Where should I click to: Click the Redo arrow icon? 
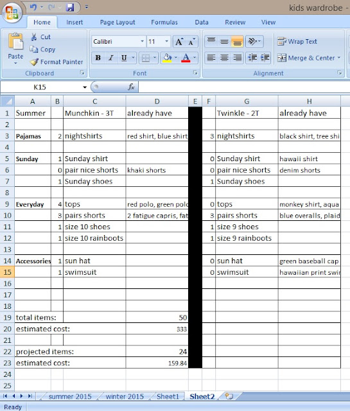tap(51, 7)
